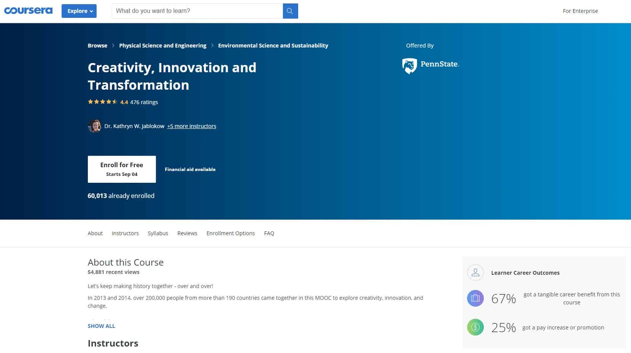Open the For Enterprise link
The image size is (631, 353).
[x=580, y=11]
